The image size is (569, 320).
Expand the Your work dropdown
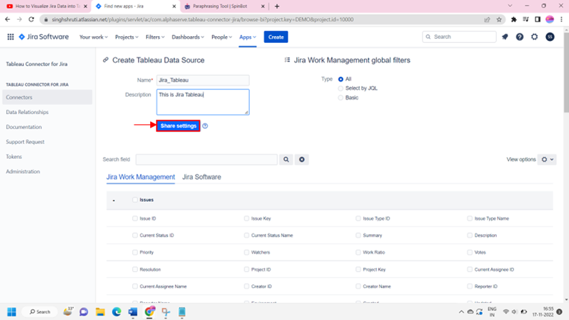[93, 37]
